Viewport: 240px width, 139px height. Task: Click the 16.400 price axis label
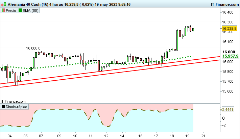point(228,12)
